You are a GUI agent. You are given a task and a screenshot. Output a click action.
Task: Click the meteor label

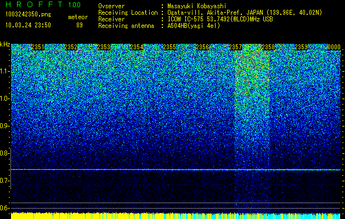(x=78, y=17)
